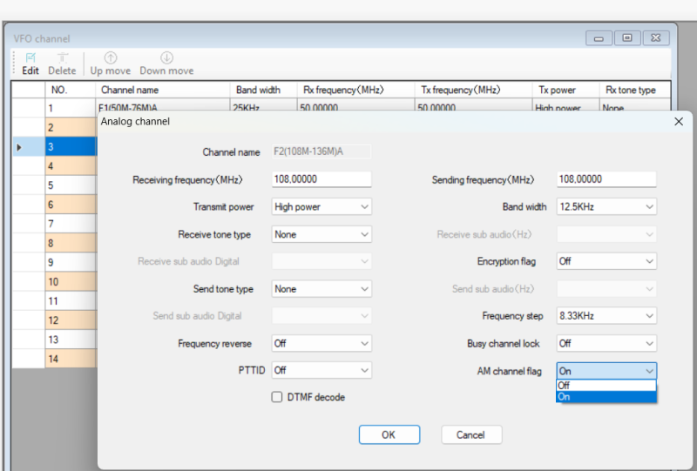Open the Transmit power dropdown

point(321,206)
